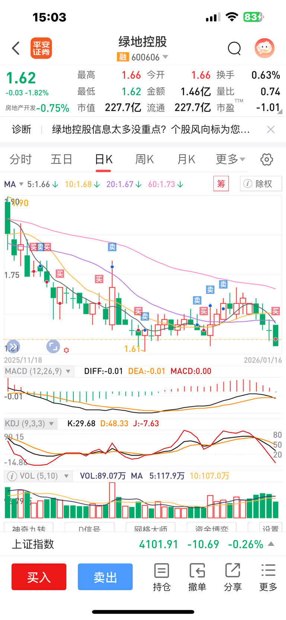286x620 pixels.
Task: Tap the VOL info circle icon
Action: click(x=12, y=476)
